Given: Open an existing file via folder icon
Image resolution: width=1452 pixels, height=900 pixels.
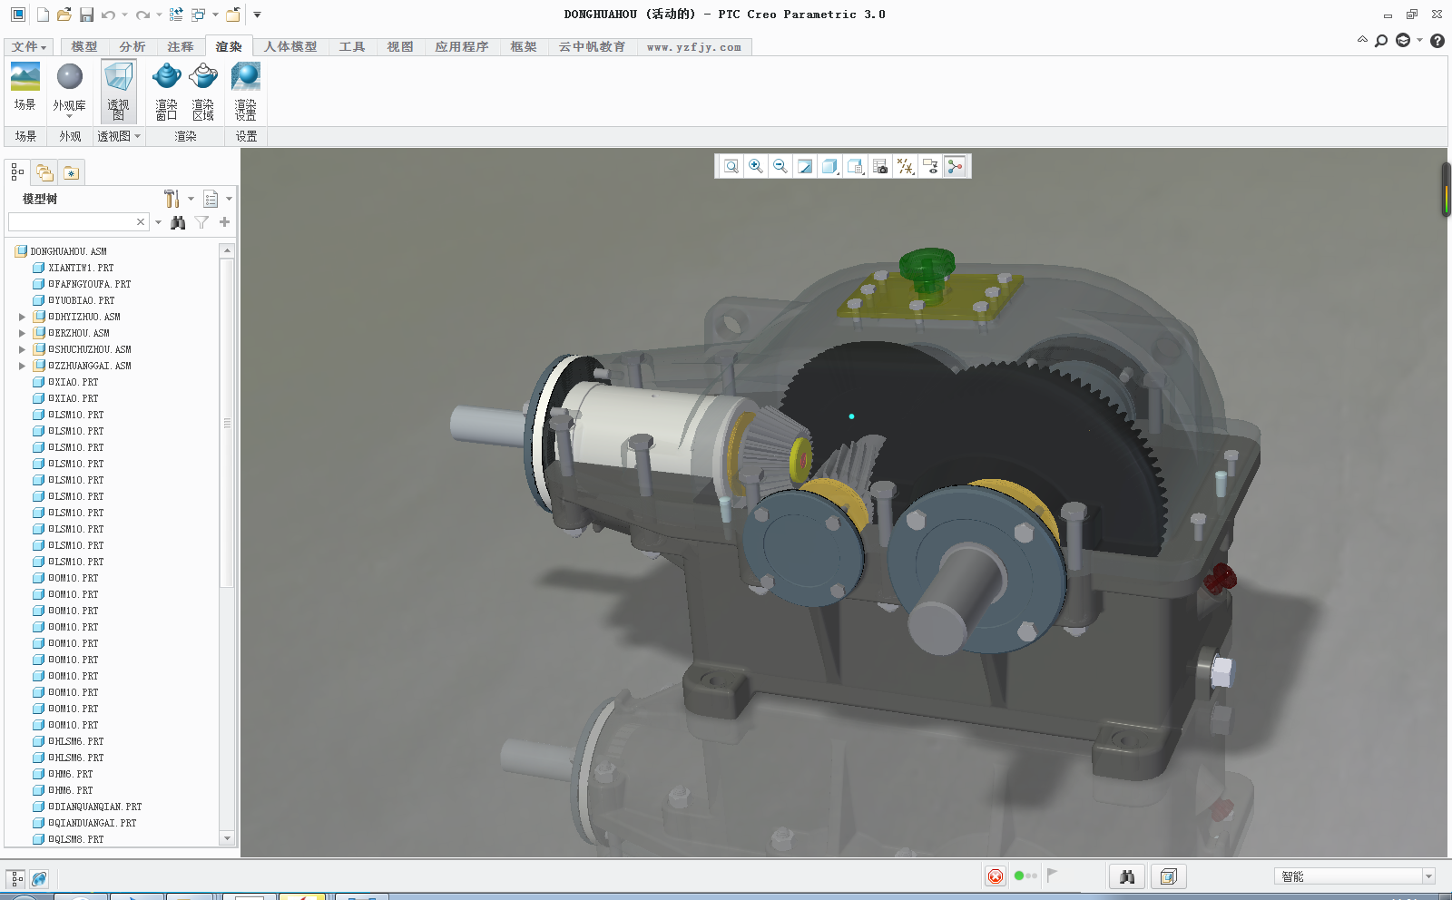Looking at the screenshot, I should 64,15.
